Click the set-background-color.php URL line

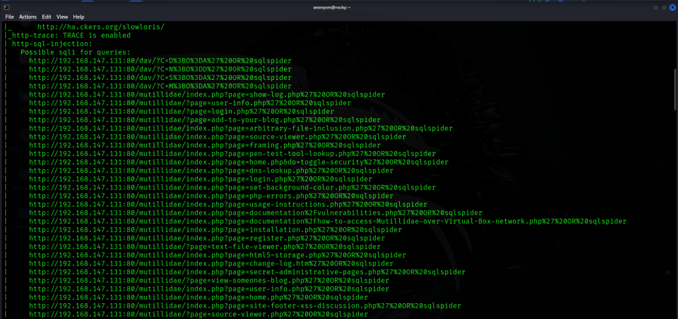point(232,188)
